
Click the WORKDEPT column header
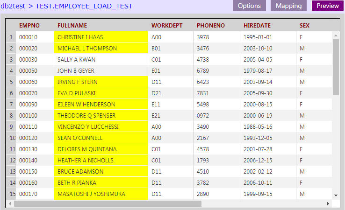coord(167,26)
